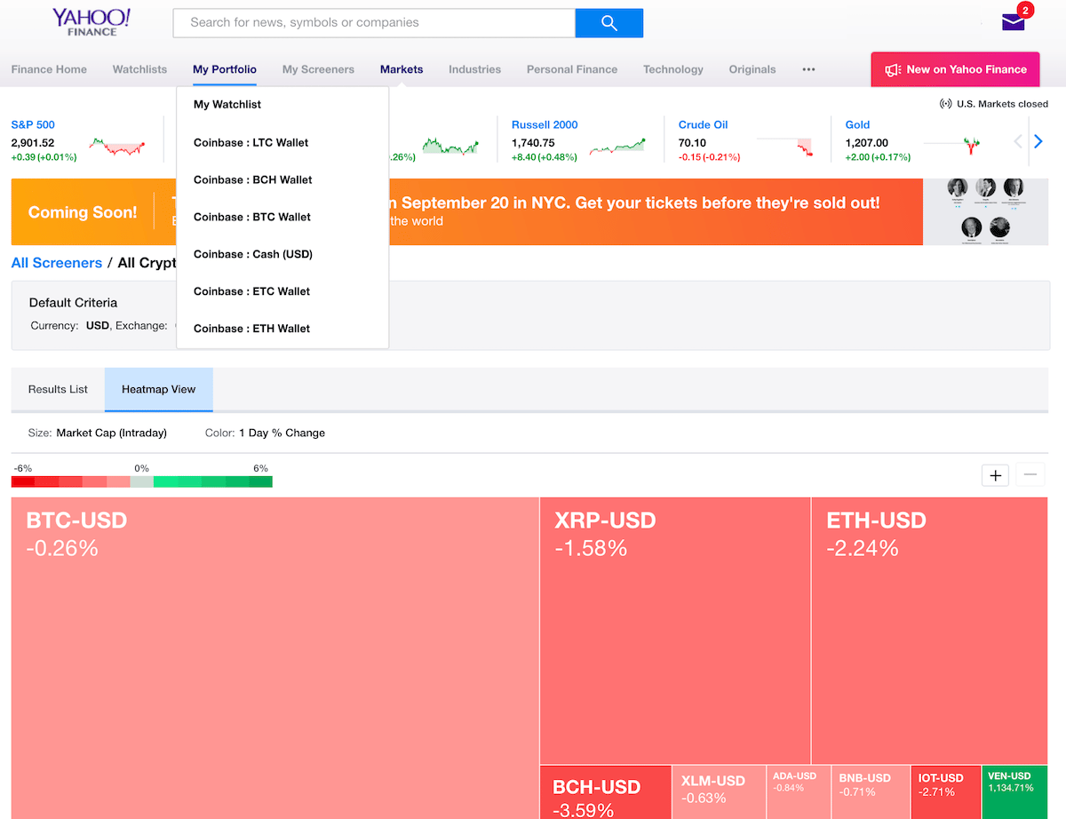1066x819 pixels.
Task: Click the BCH-USD heatmap tile
Action: coord(606,792)
